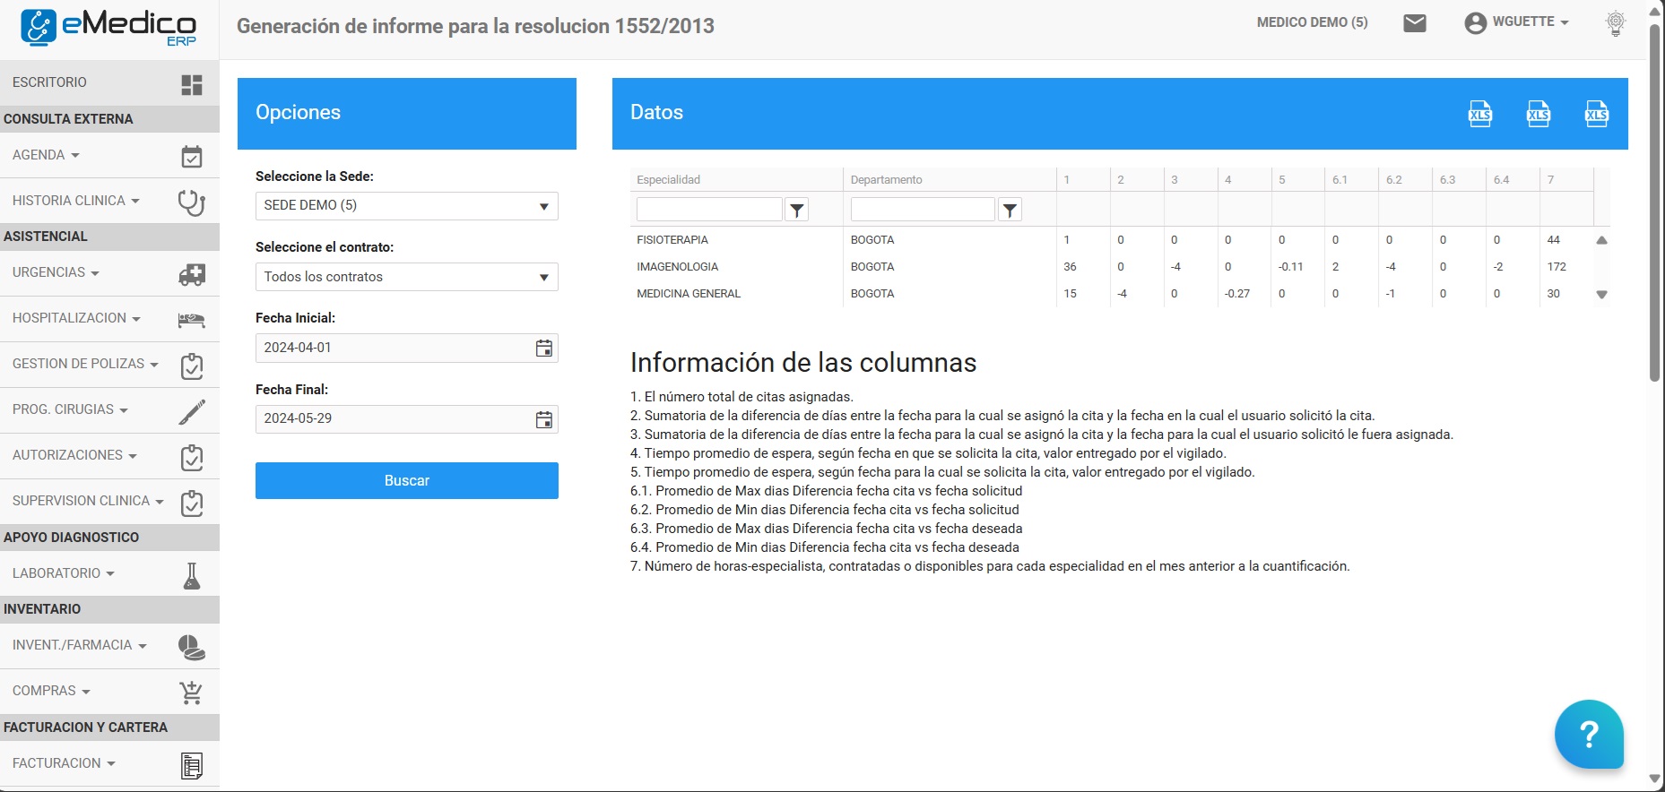Expand the FACTURACION menu item
This screenshot has width=1665, height=792.
click(x=109, y=763)
